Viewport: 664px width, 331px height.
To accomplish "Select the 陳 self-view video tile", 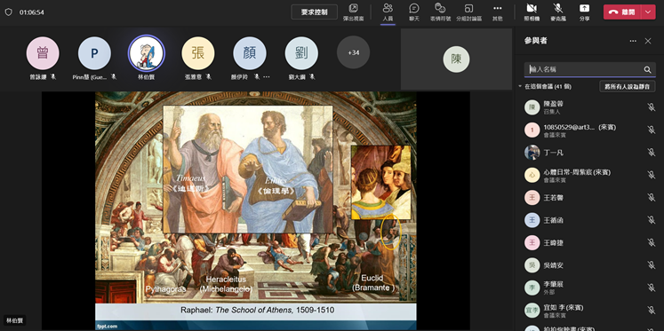I will click(456, 59).
